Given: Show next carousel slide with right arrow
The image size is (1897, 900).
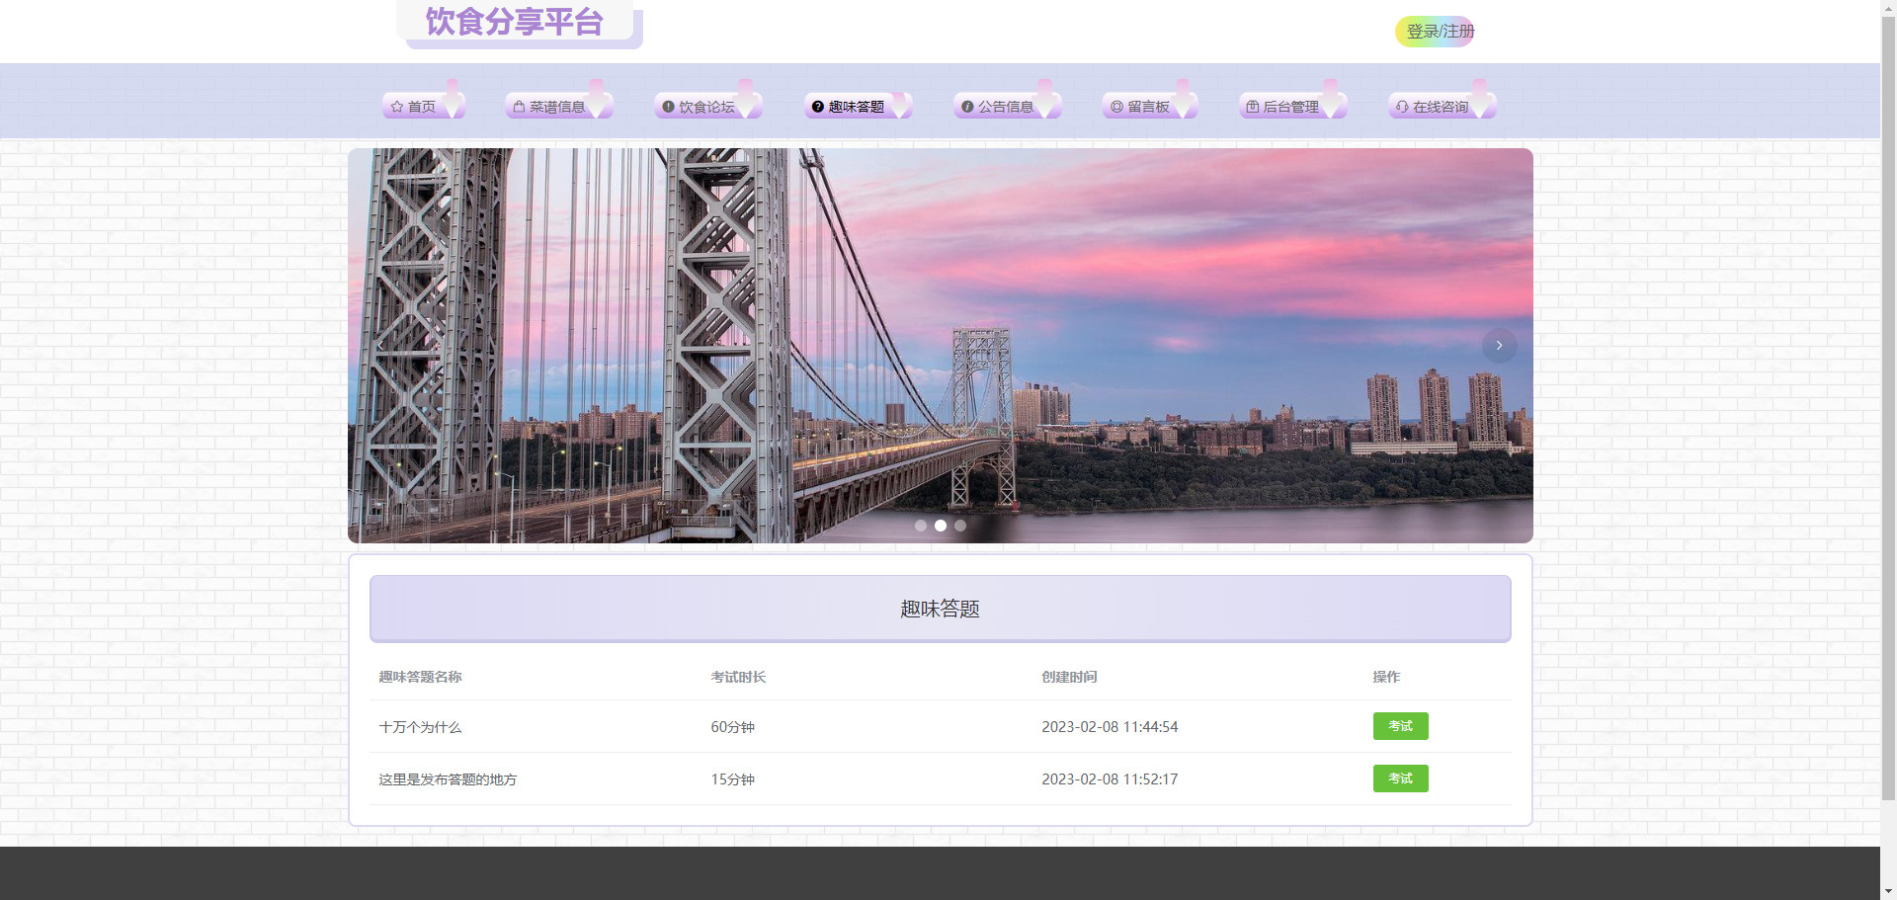Looking at the screenshot, I should pos(1499,346).
